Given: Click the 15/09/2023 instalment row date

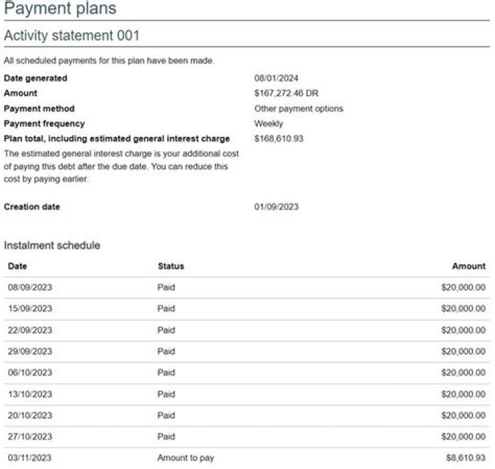Looking at the screenshot, I should point(30,309).
